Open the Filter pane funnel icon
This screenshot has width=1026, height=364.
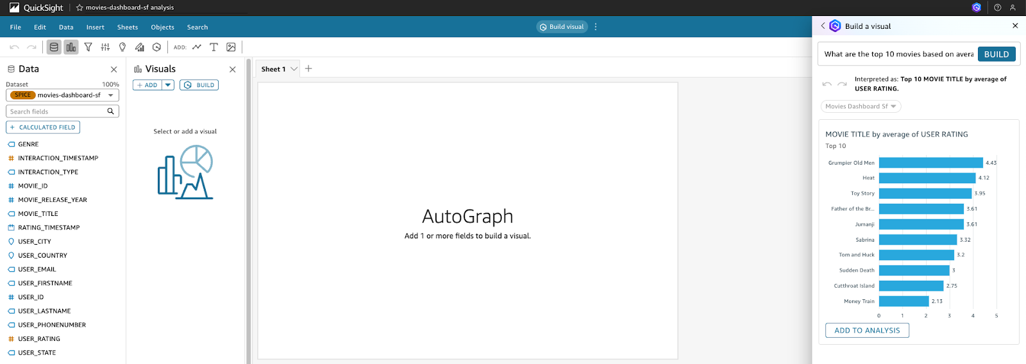tap(88, 47)
